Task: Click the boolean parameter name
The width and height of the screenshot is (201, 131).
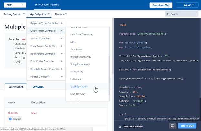Action: click(13, 113)
